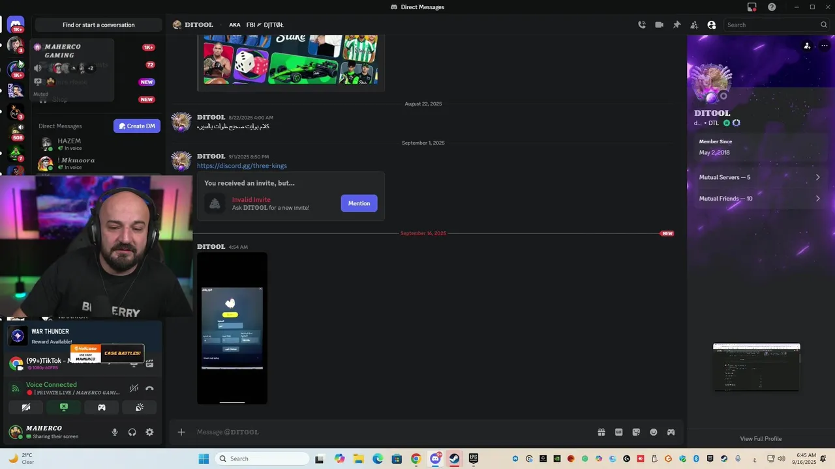The width and height of the screenshot is (835, 469).
Task: Open Bluetooth tray icon
Action: (696, 459)
